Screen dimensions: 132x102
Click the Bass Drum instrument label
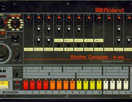tap(39, 49)
